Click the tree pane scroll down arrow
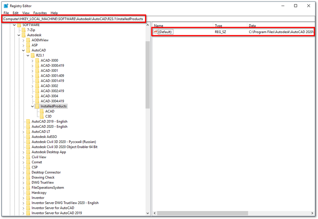The height and width of the screenshot is (219, 318). 148,213
